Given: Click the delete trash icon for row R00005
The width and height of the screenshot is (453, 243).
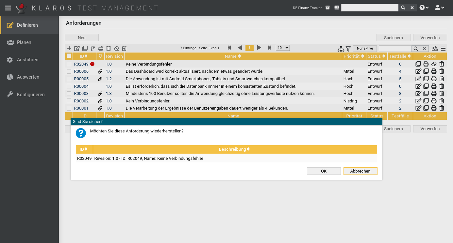Looking at the screenshot, I should (442, 79).
